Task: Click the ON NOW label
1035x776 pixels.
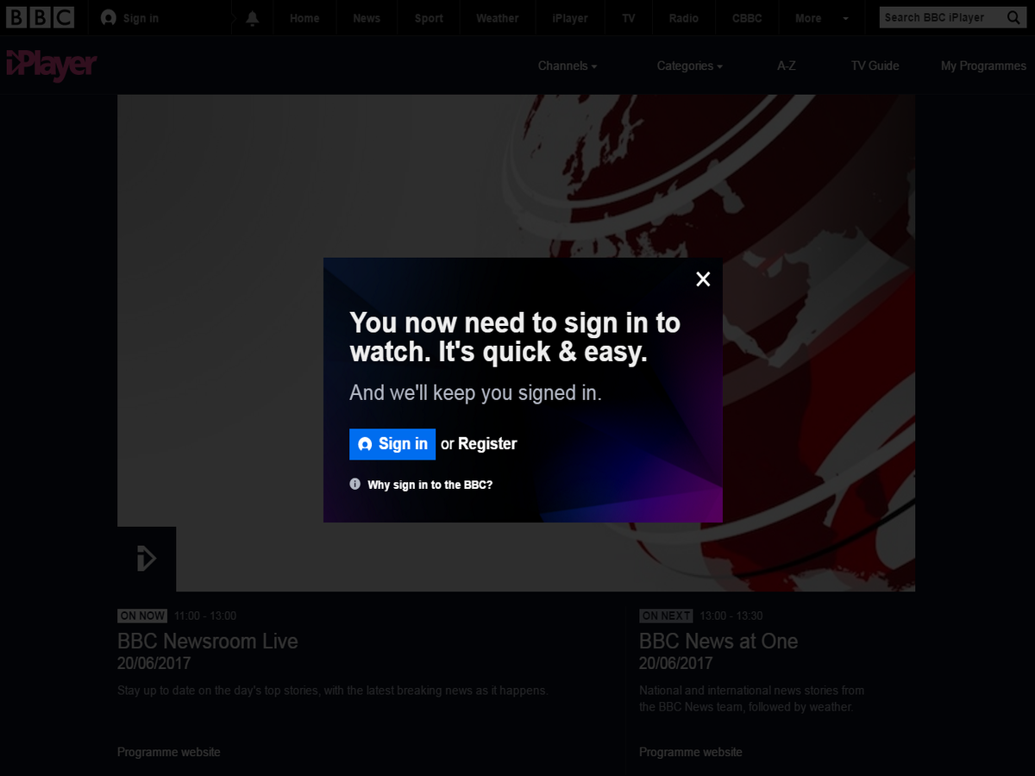Action: (142, 616)
